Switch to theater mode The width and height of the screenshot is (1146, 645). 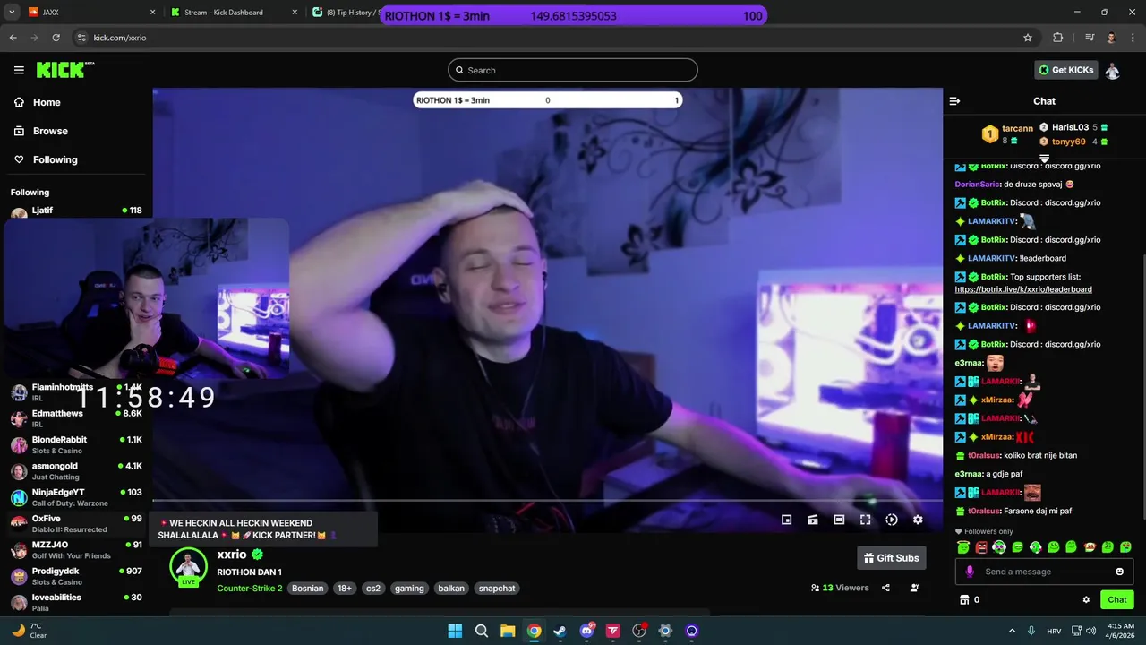[839, 520]
